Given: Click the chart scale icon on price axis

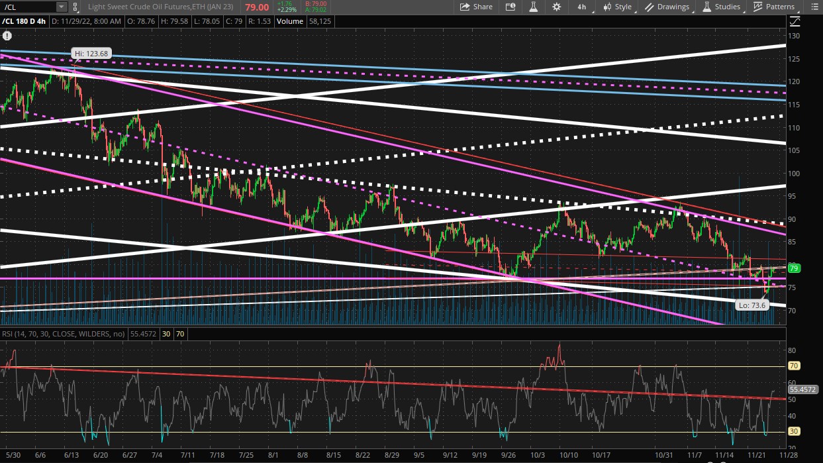Looking at the screenshot, I should click(x=795, y=21).
